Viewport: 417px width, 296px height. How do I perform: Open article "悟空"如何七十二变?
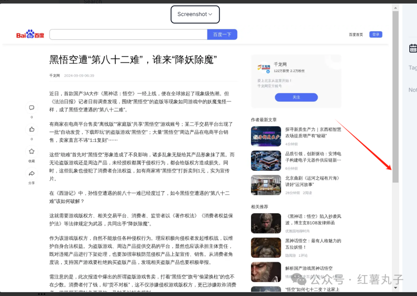pos(312,289)
